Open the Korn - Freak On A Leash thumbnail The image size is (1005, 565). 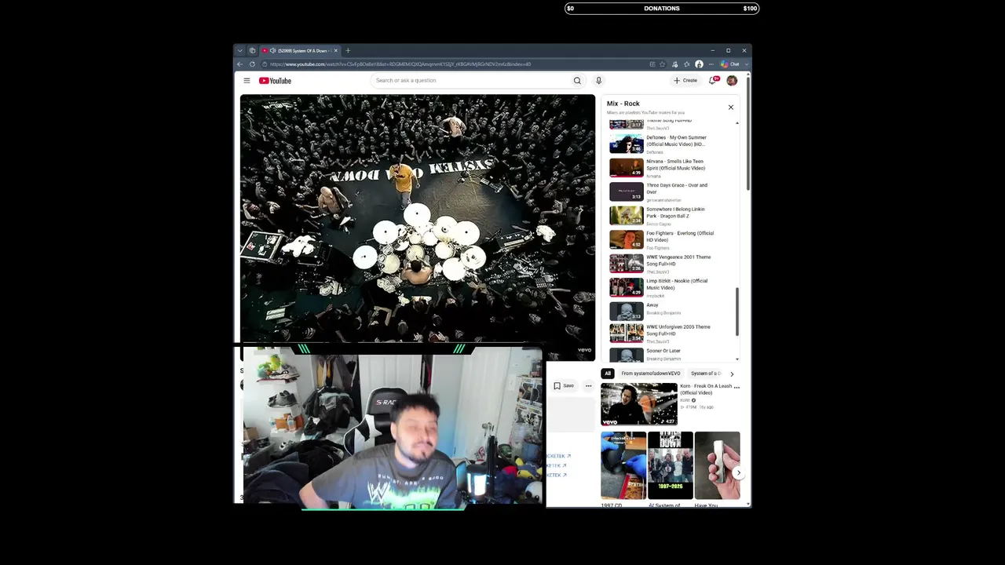tap(639, 404)
